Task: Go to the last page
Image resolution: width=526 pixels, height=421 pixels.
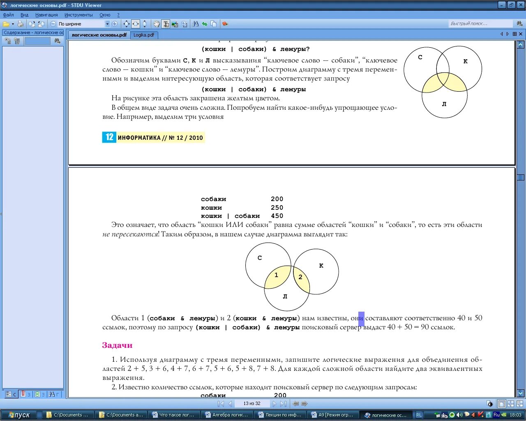Action: pos(283,404)
